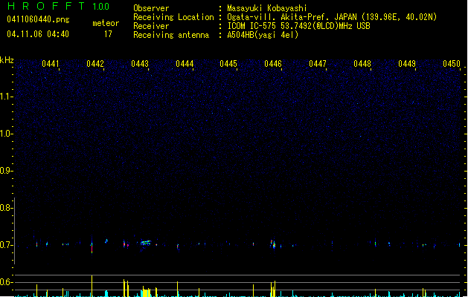Screen dimensions: 468x297
Task: Click the meteor count value 17
Action: (108, 34)
